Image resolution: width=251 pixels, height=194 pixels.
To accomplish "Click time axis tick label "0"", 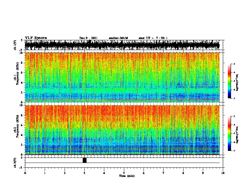I will [x=25, y=173].
